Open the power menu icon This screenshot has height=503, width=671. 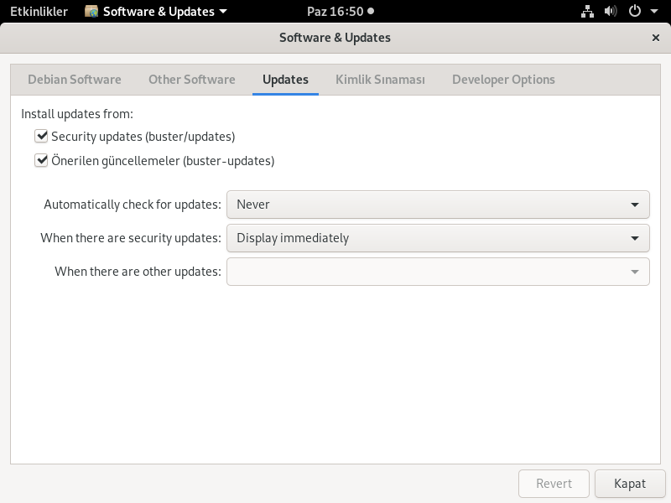click(635, 11)
